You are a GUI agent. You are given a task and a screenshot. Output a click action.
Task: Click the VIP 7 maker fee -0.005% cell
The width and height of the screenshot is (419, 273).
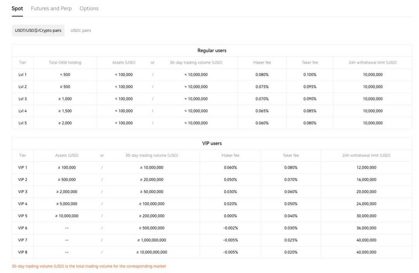point(230,240)
